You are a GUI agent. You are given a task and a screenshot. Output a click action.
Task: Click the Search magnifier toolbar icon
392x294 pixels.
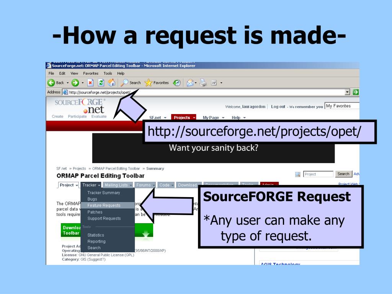point(124,83)
